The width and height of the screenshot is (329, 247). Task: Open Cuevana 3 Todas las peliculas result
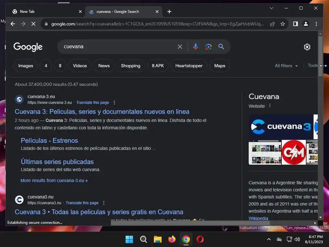99,212
